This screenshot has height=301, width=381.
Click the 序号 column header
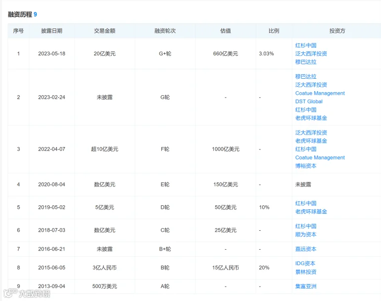click(x=18, y=31)
